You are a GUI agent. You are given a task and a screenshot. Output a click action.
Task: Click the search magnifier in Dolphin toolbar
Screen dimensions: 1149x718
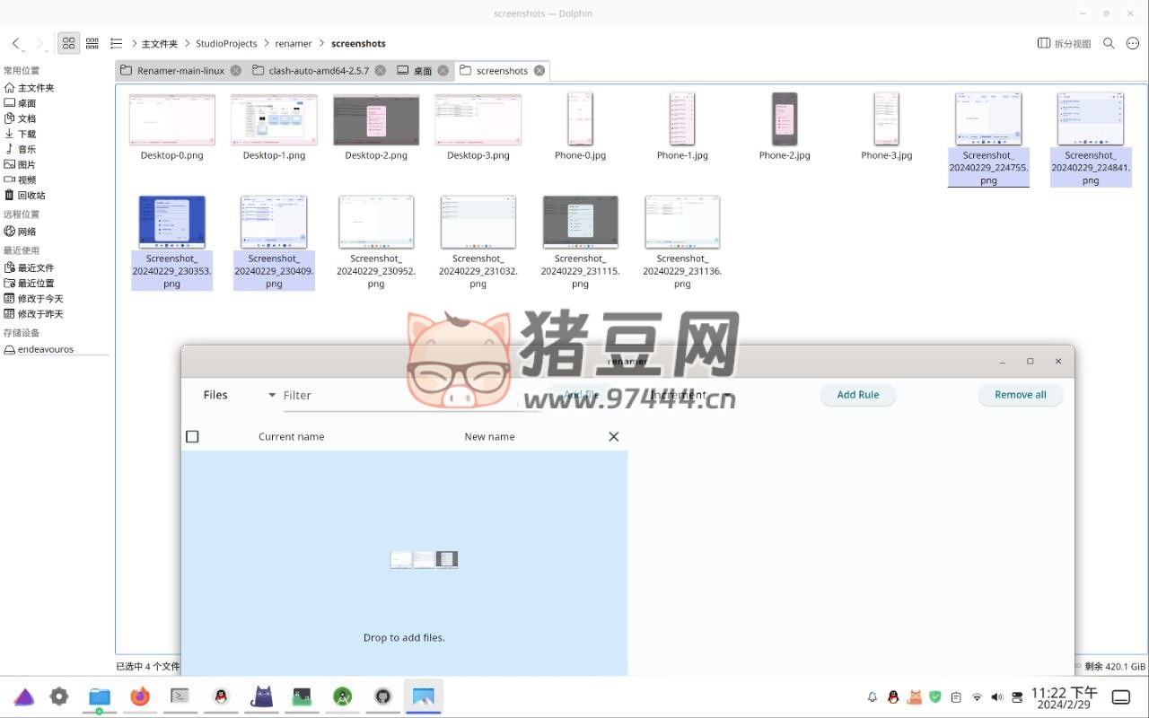1109,43
